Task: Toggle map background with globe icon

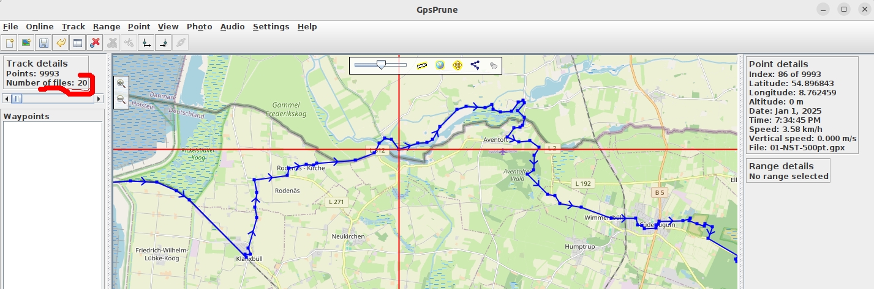Action: 440,65
